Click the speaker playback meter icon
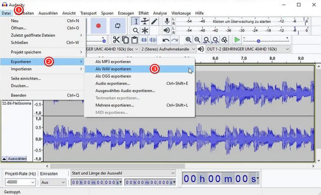 tap(167, 31)
